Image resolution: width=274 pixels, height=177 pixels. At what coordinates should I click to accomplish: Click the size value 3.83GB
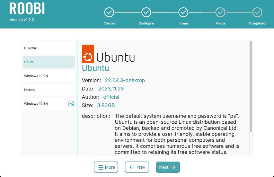(x=106, y=105)
